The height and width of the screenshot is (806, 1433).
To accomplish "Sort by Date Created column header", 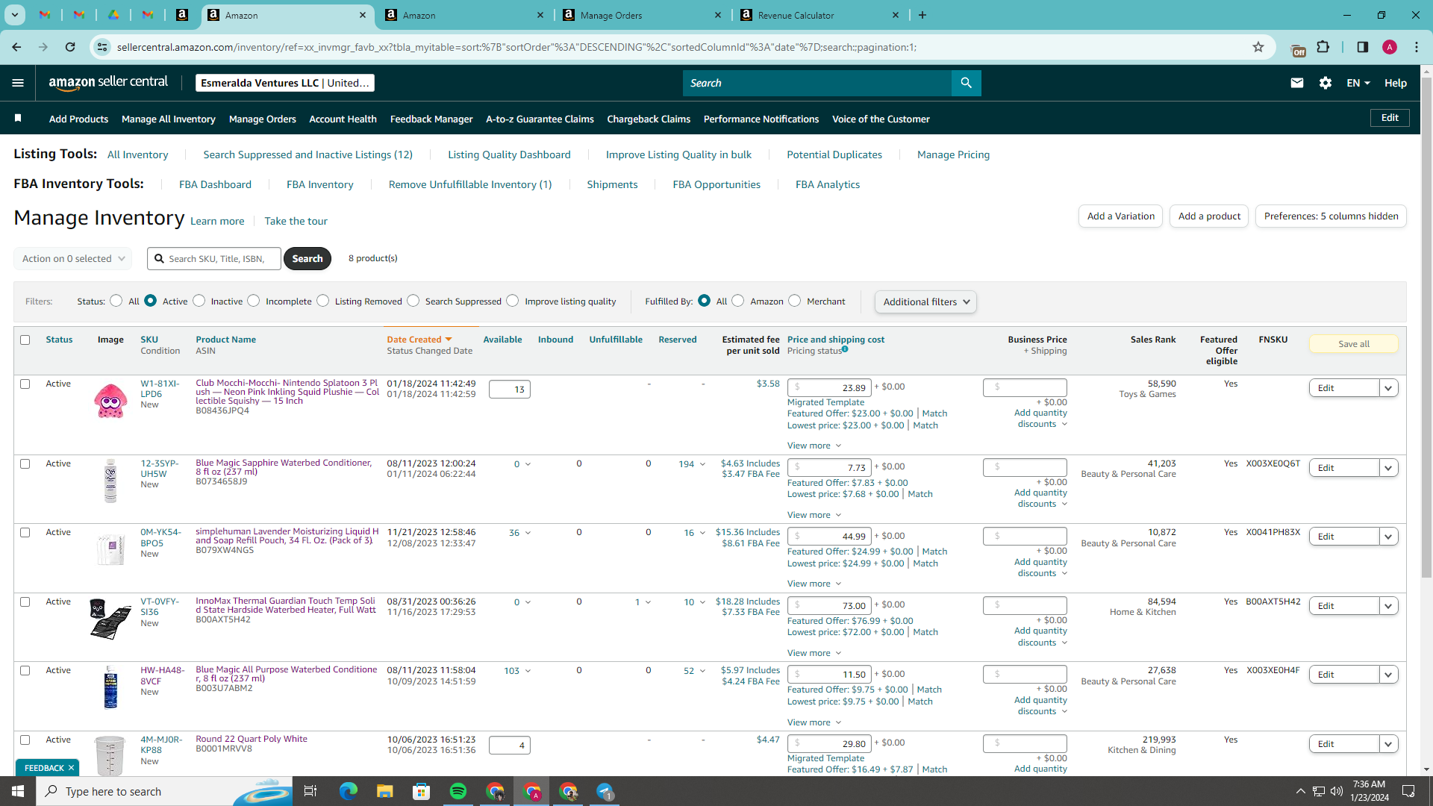I will point(419,340).
